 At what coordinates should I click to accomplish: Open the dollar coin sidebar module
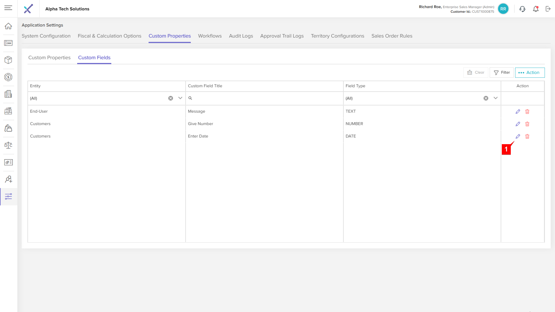pos(8,77)
